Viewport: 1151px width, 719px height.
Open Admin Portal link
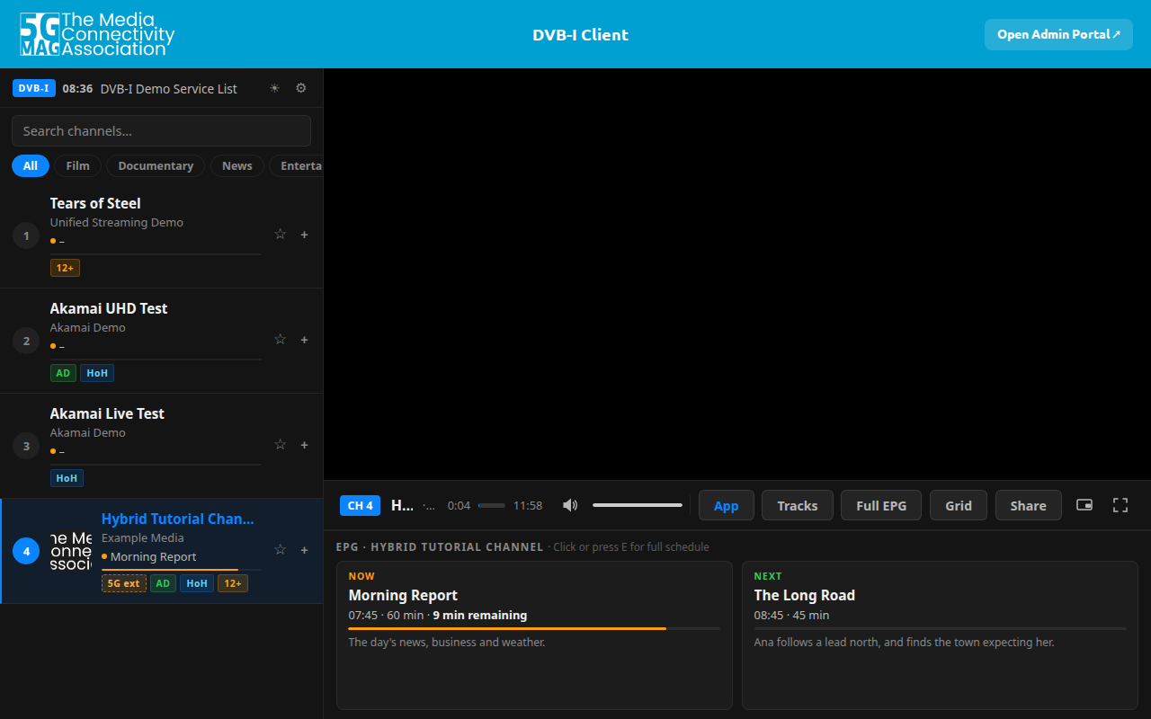(1058, 34)
